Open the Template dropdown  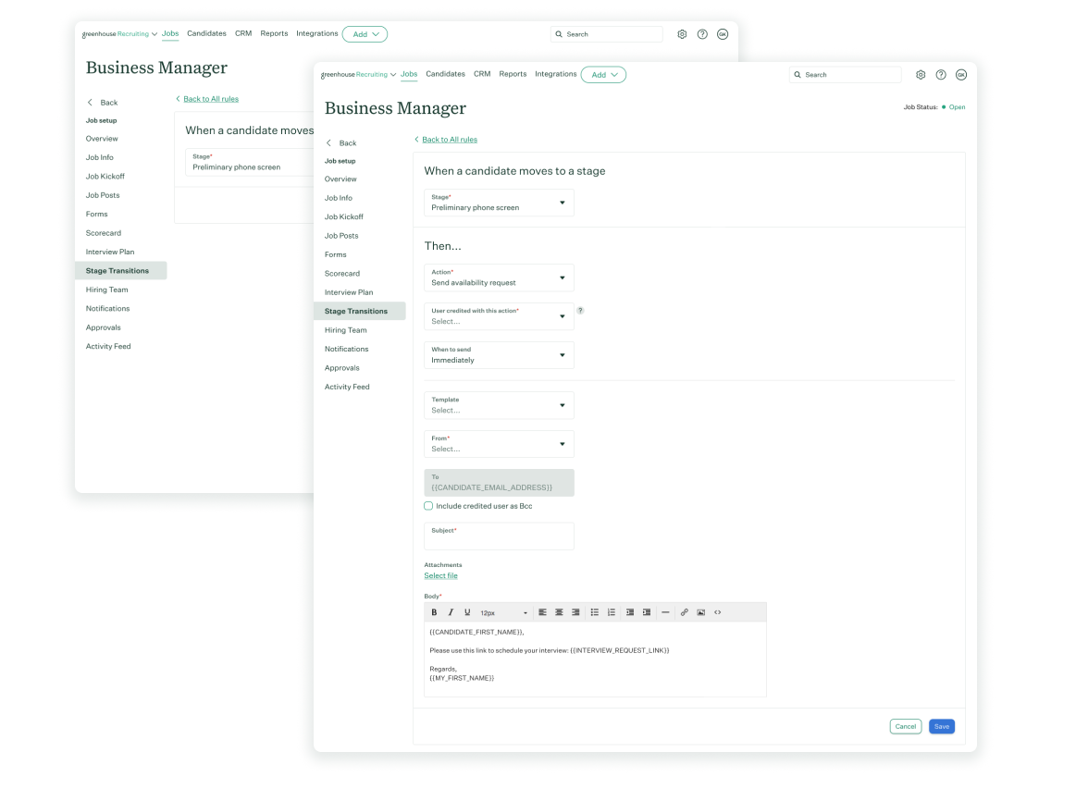(499, 405)
